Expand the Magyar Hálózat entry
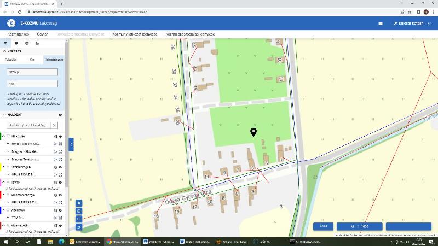 [8, 151]
